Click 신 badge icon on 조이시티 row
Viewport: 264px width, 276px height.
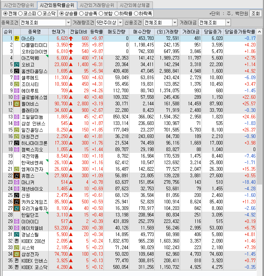[x=17, y=84]
